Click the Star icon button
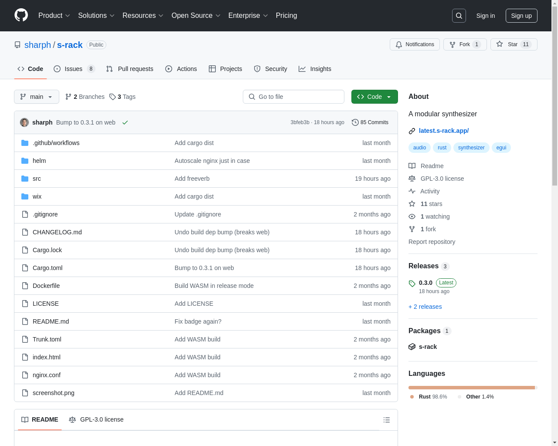Viewport: 558px width, 446px height. tap(500, 44)
